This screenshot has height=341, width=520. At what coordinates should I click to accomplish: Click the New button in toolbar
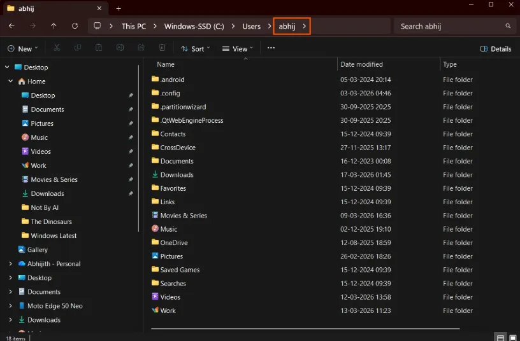pos(22,48)
